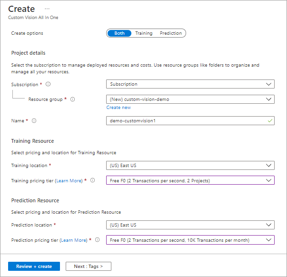Click info icon beside Prediction pricing tier
The height and width of the screenshot is (277, 287).
pyautogui.click(x=97, y=240)
